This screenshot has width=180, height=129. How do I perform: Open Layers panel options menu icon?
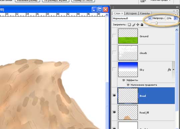pyautogui.click(x=177, y=14)
